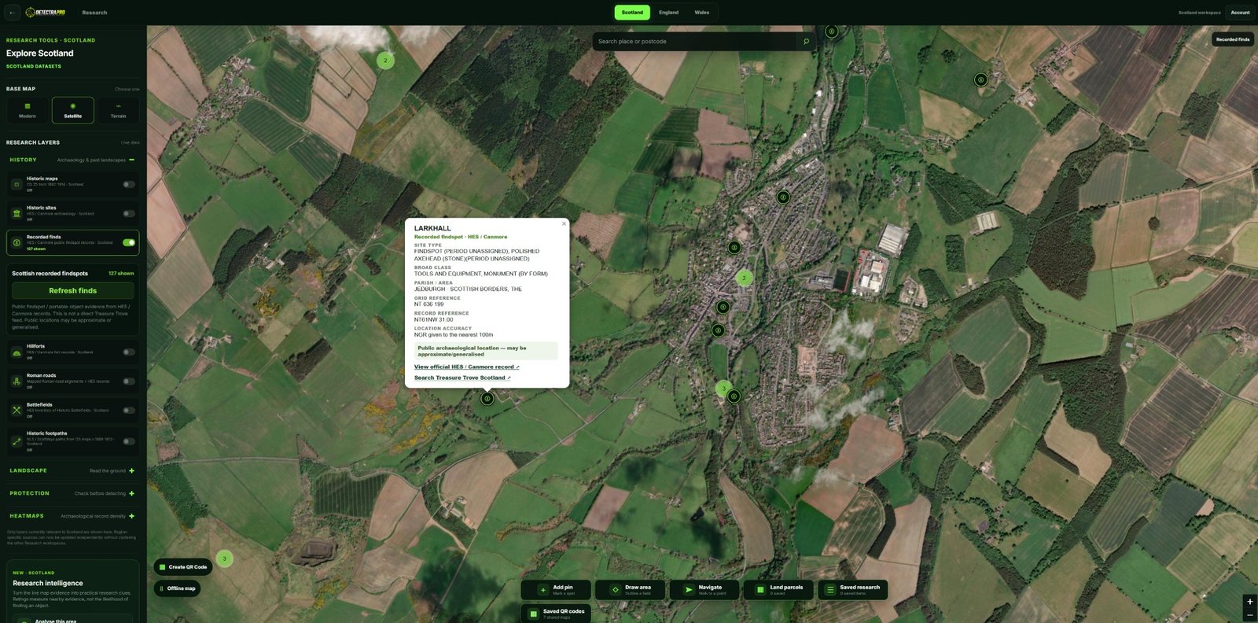
Task: Click the Roman roads layer icon
Action: point(17,381)
